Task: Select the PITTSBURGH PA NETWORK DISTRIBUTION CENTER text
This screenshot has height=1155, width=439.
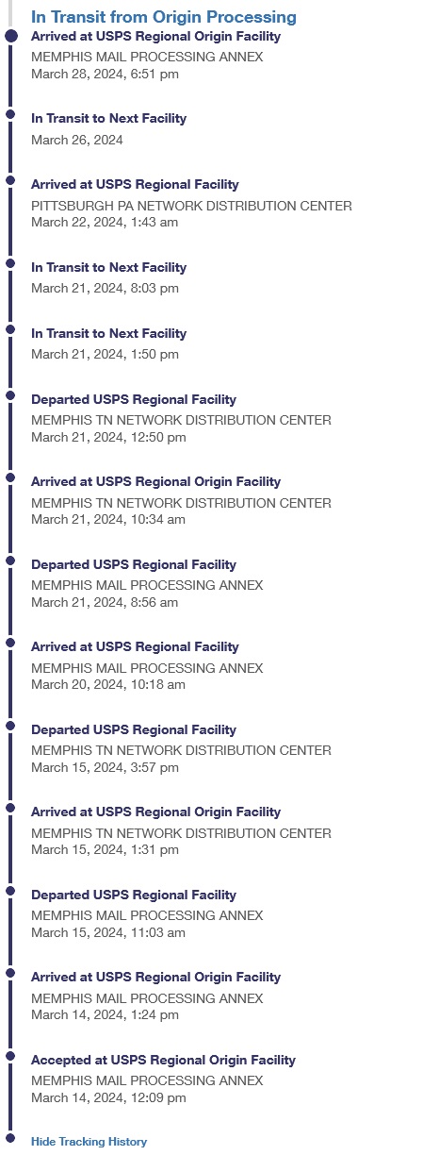Action: point(191,206)
